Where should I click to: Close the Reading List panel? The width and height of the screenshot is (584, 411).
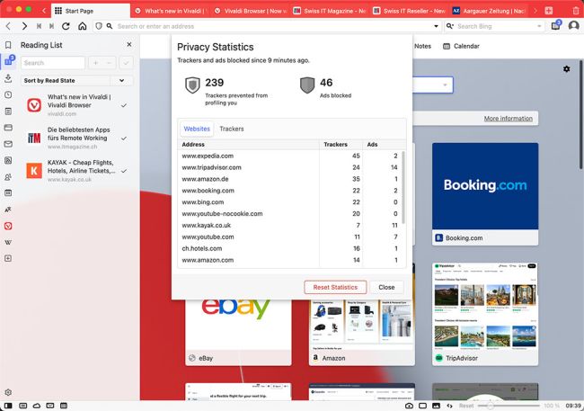coord(129,44)
